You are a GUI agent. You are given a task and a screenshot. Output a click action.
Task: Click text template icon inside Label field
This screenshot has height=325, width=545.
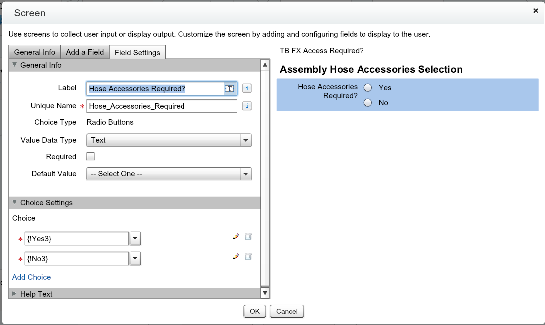(x=230, y=88)
